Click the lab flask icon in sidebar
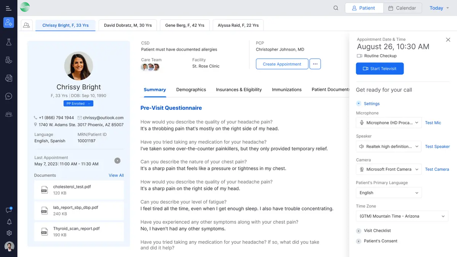 pos(8,42)
